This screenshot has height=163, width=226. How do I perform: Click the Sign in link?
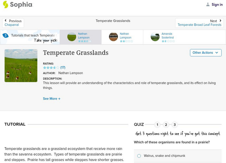(x=217, y=5)
